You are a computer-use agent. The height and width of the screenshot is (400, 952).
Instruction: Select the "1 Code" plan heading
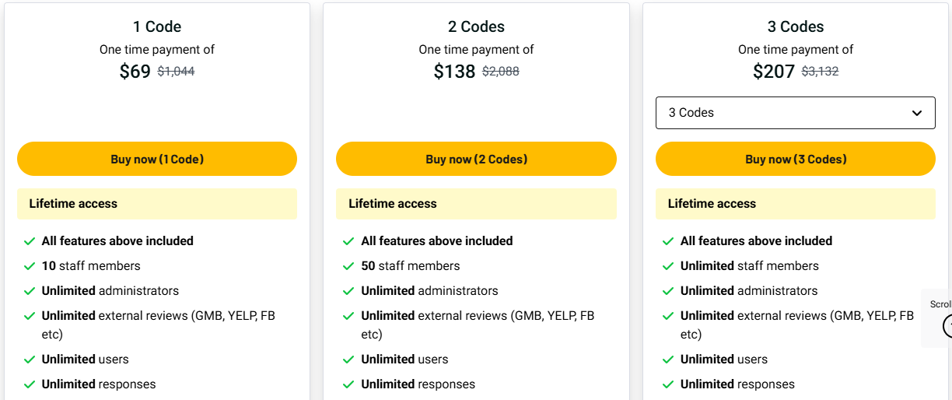[x=157, y=26]
